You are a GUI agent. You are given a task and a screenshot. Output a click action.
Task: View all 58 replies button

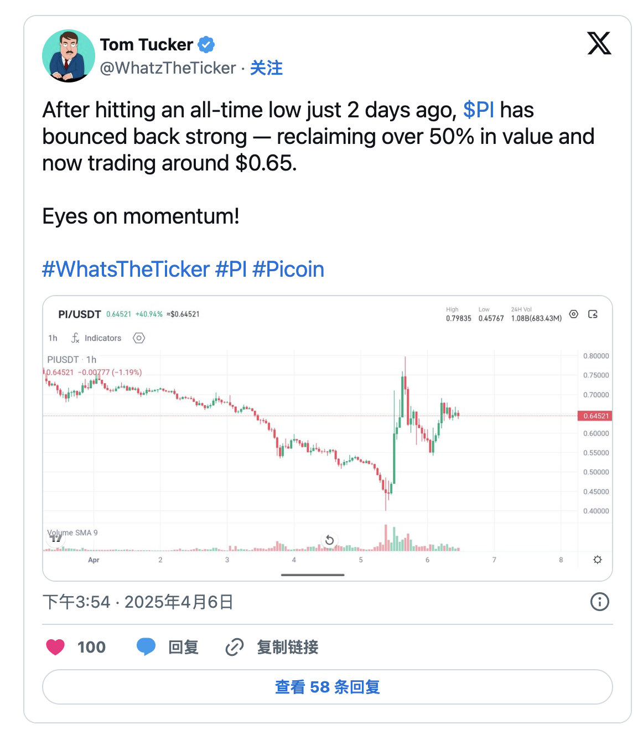(327, 687)
